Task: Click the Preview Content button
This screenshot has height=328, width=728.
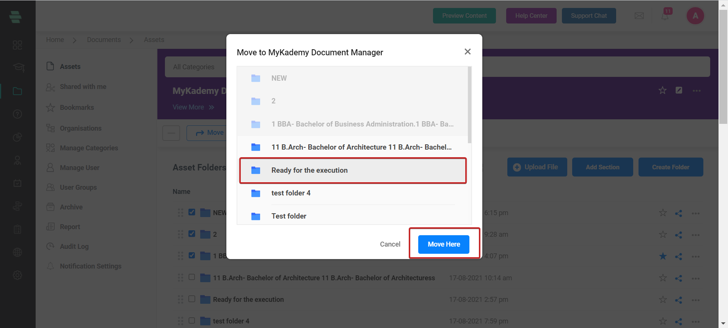Action: [464, 16]
